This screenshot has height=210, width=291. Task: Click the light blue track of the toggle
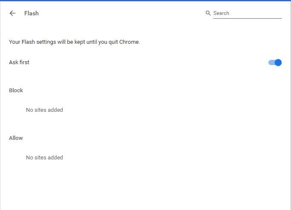click(x=271, y=62)
